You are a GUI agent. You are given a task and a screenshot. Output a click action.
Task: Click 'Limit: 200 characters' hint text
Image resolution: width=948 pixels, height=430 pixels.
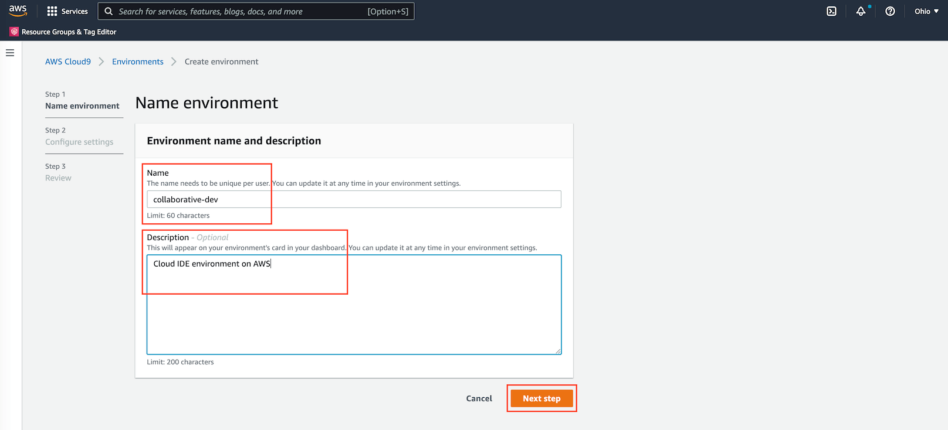point(180,362)
